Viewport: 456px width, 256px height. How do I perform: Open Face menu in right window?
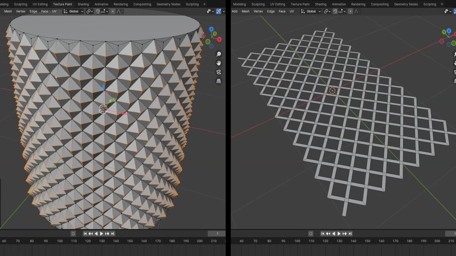pyautogui.click(x=282, y=11)
